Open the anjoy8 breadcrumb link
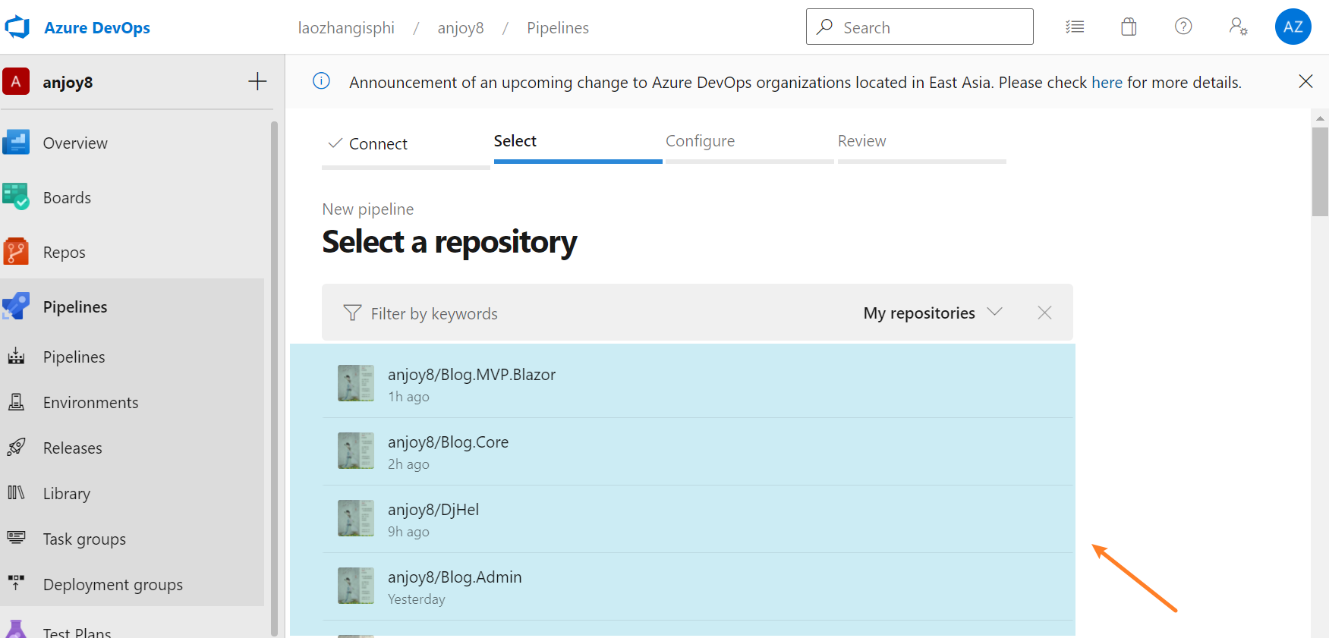This screenshot has width=1329, height=638. 461,28
